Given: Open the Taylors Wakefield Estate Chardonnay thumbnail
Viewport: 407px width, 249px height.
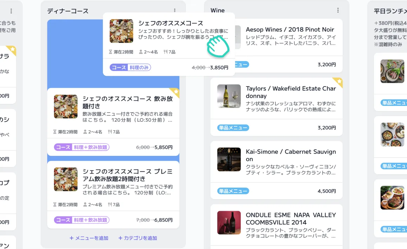Looking at the screenshot, I should [x=229, y=96].
